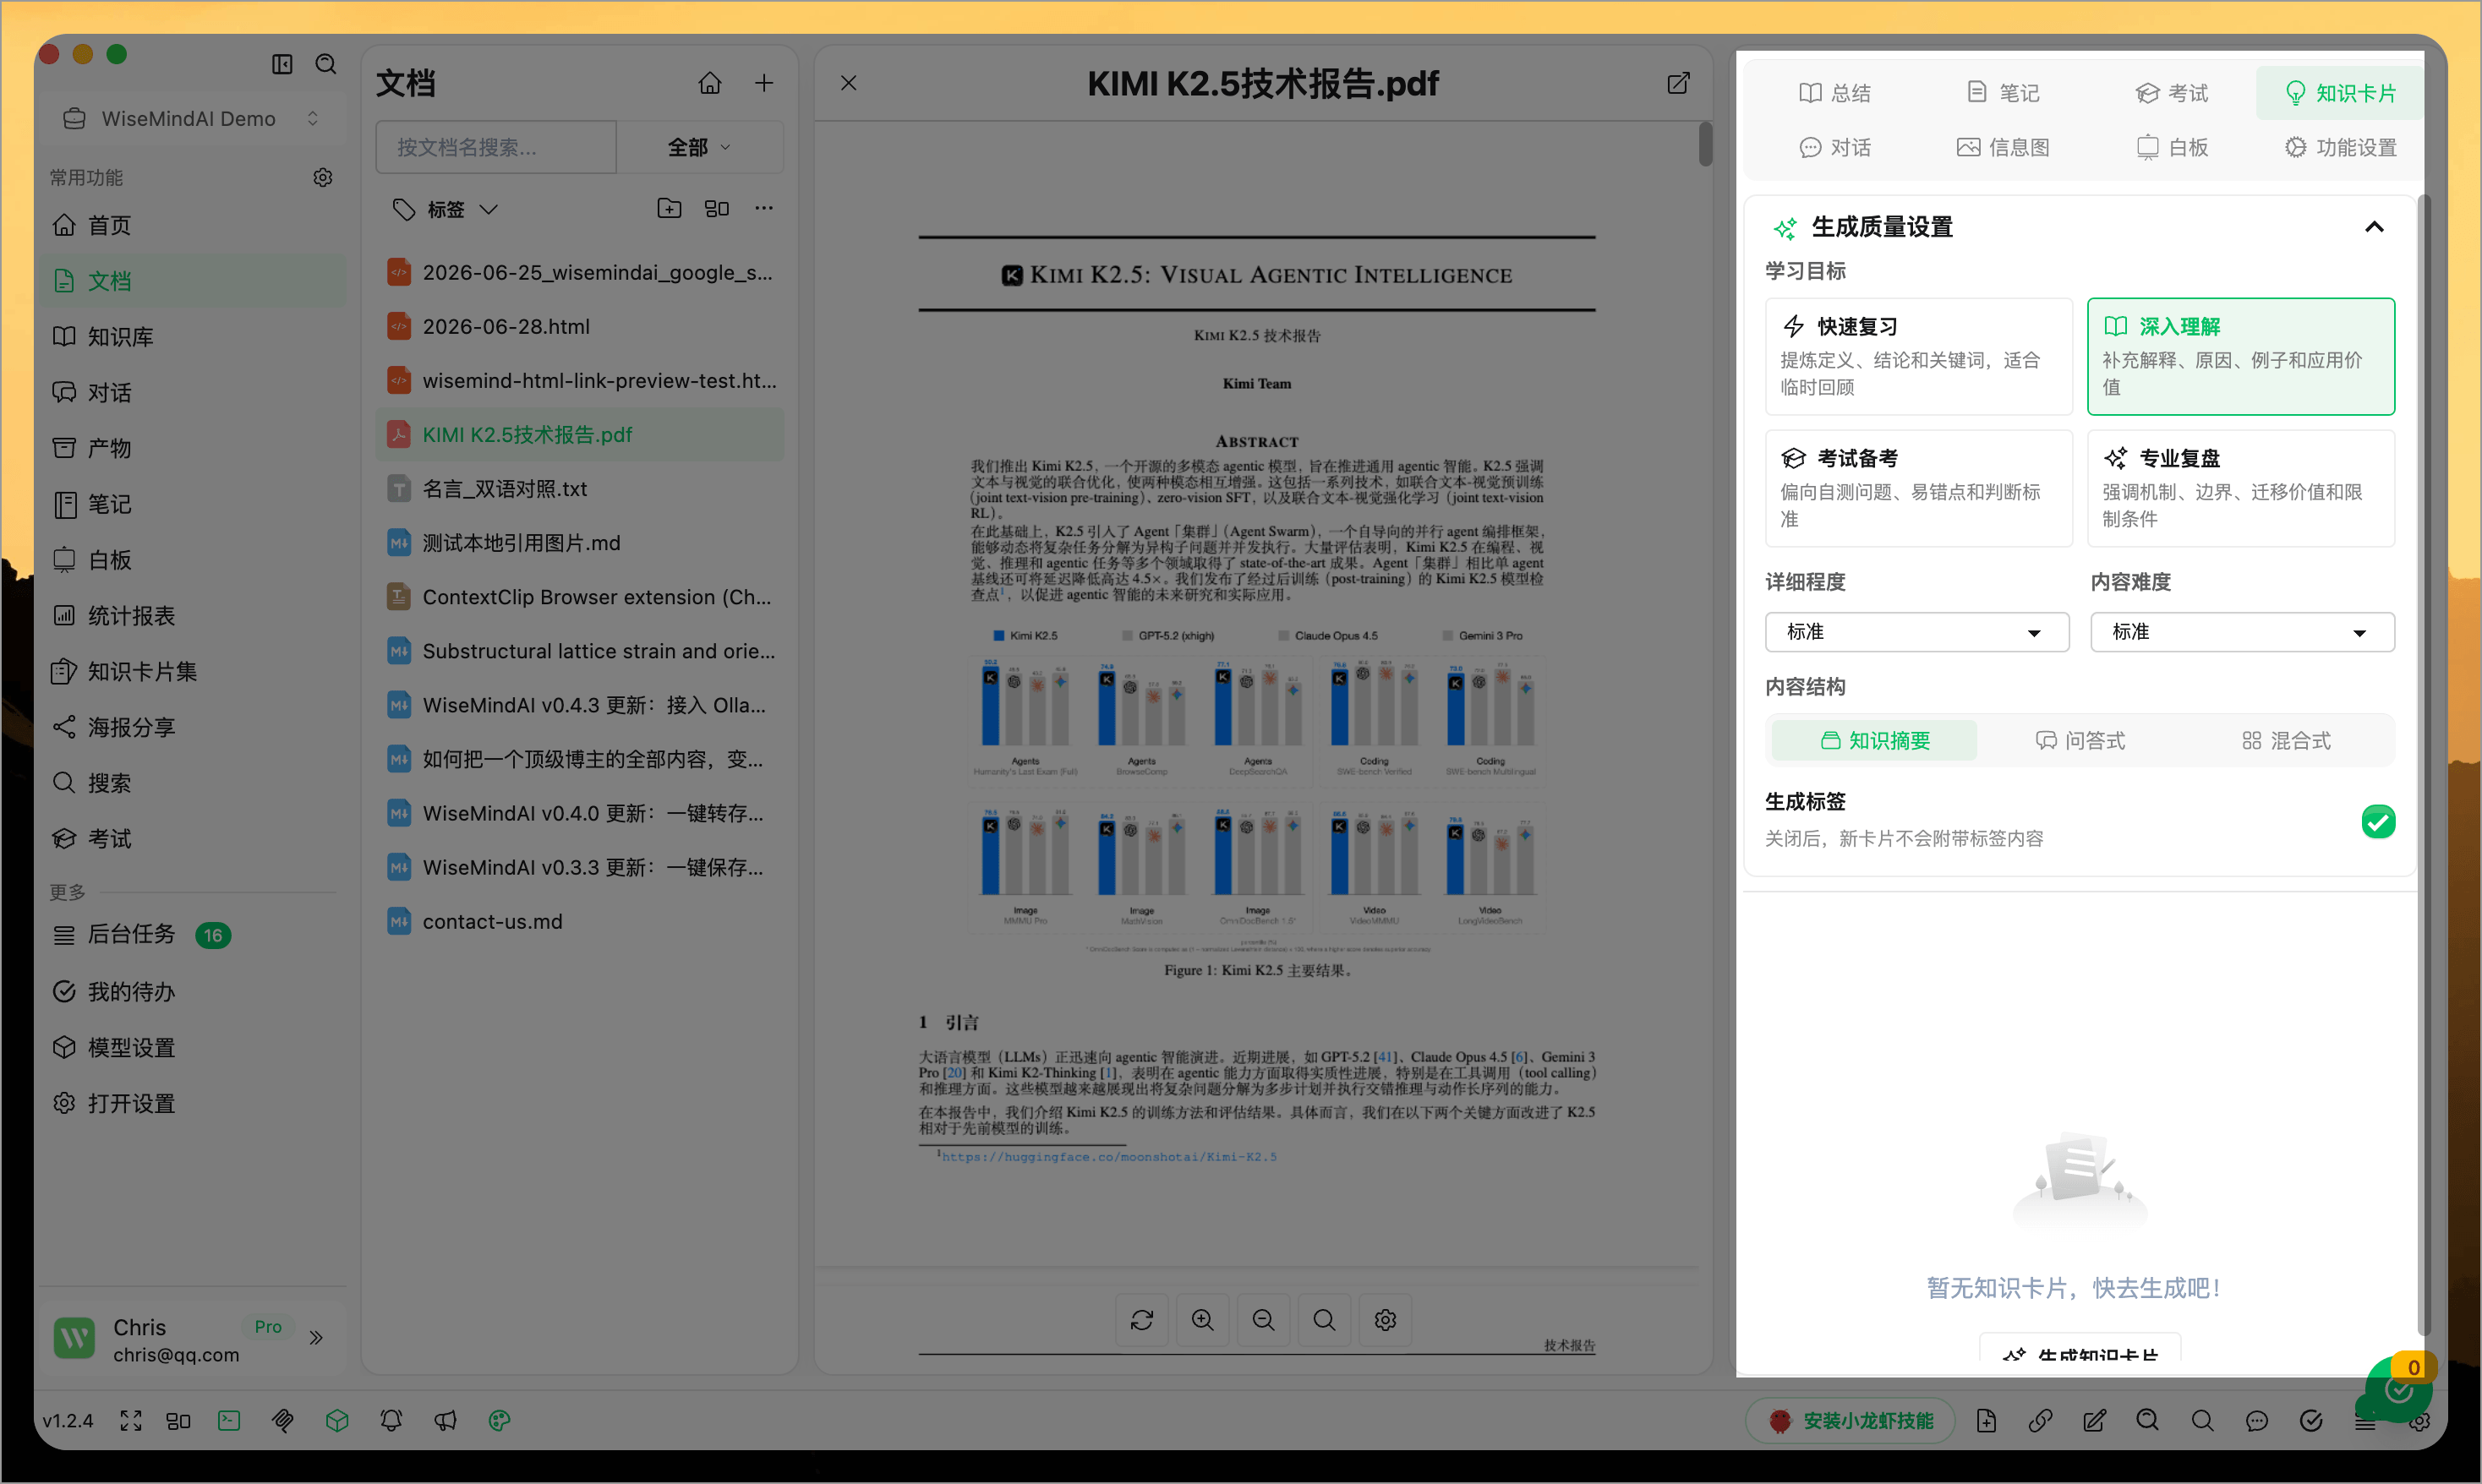Viewport: 2482px width, 1484px height.
Task: Open announcements megaphone icon
Action: click(x=445, y=1421)
